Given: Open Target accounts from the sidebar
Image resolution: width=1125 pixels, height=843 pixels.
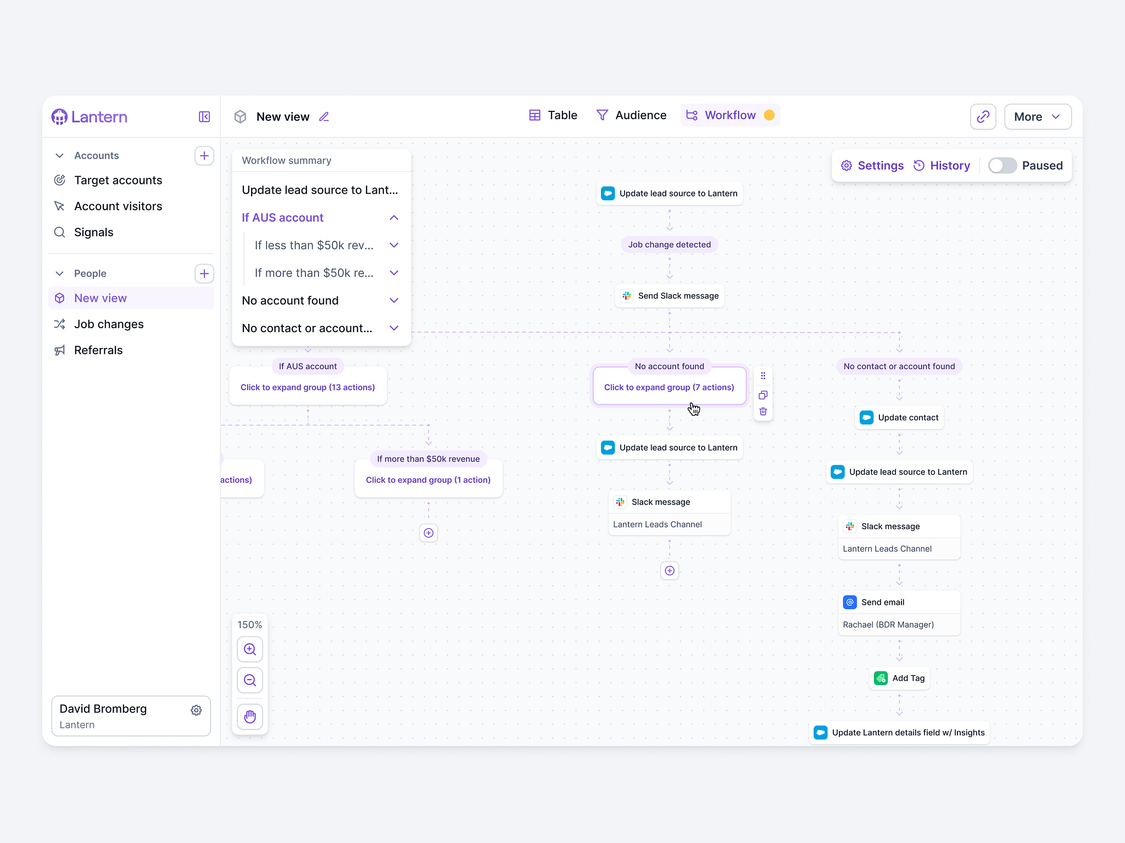Looking at the screenshot, I should tap(118, 180).
